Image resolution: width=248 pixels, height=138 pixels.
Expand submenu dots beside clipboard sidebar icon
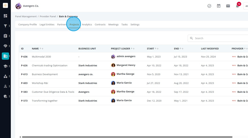9,36
